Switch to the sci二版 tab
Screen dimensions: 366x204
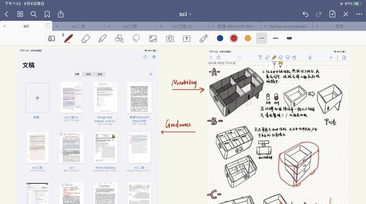[x=78, y=27]
